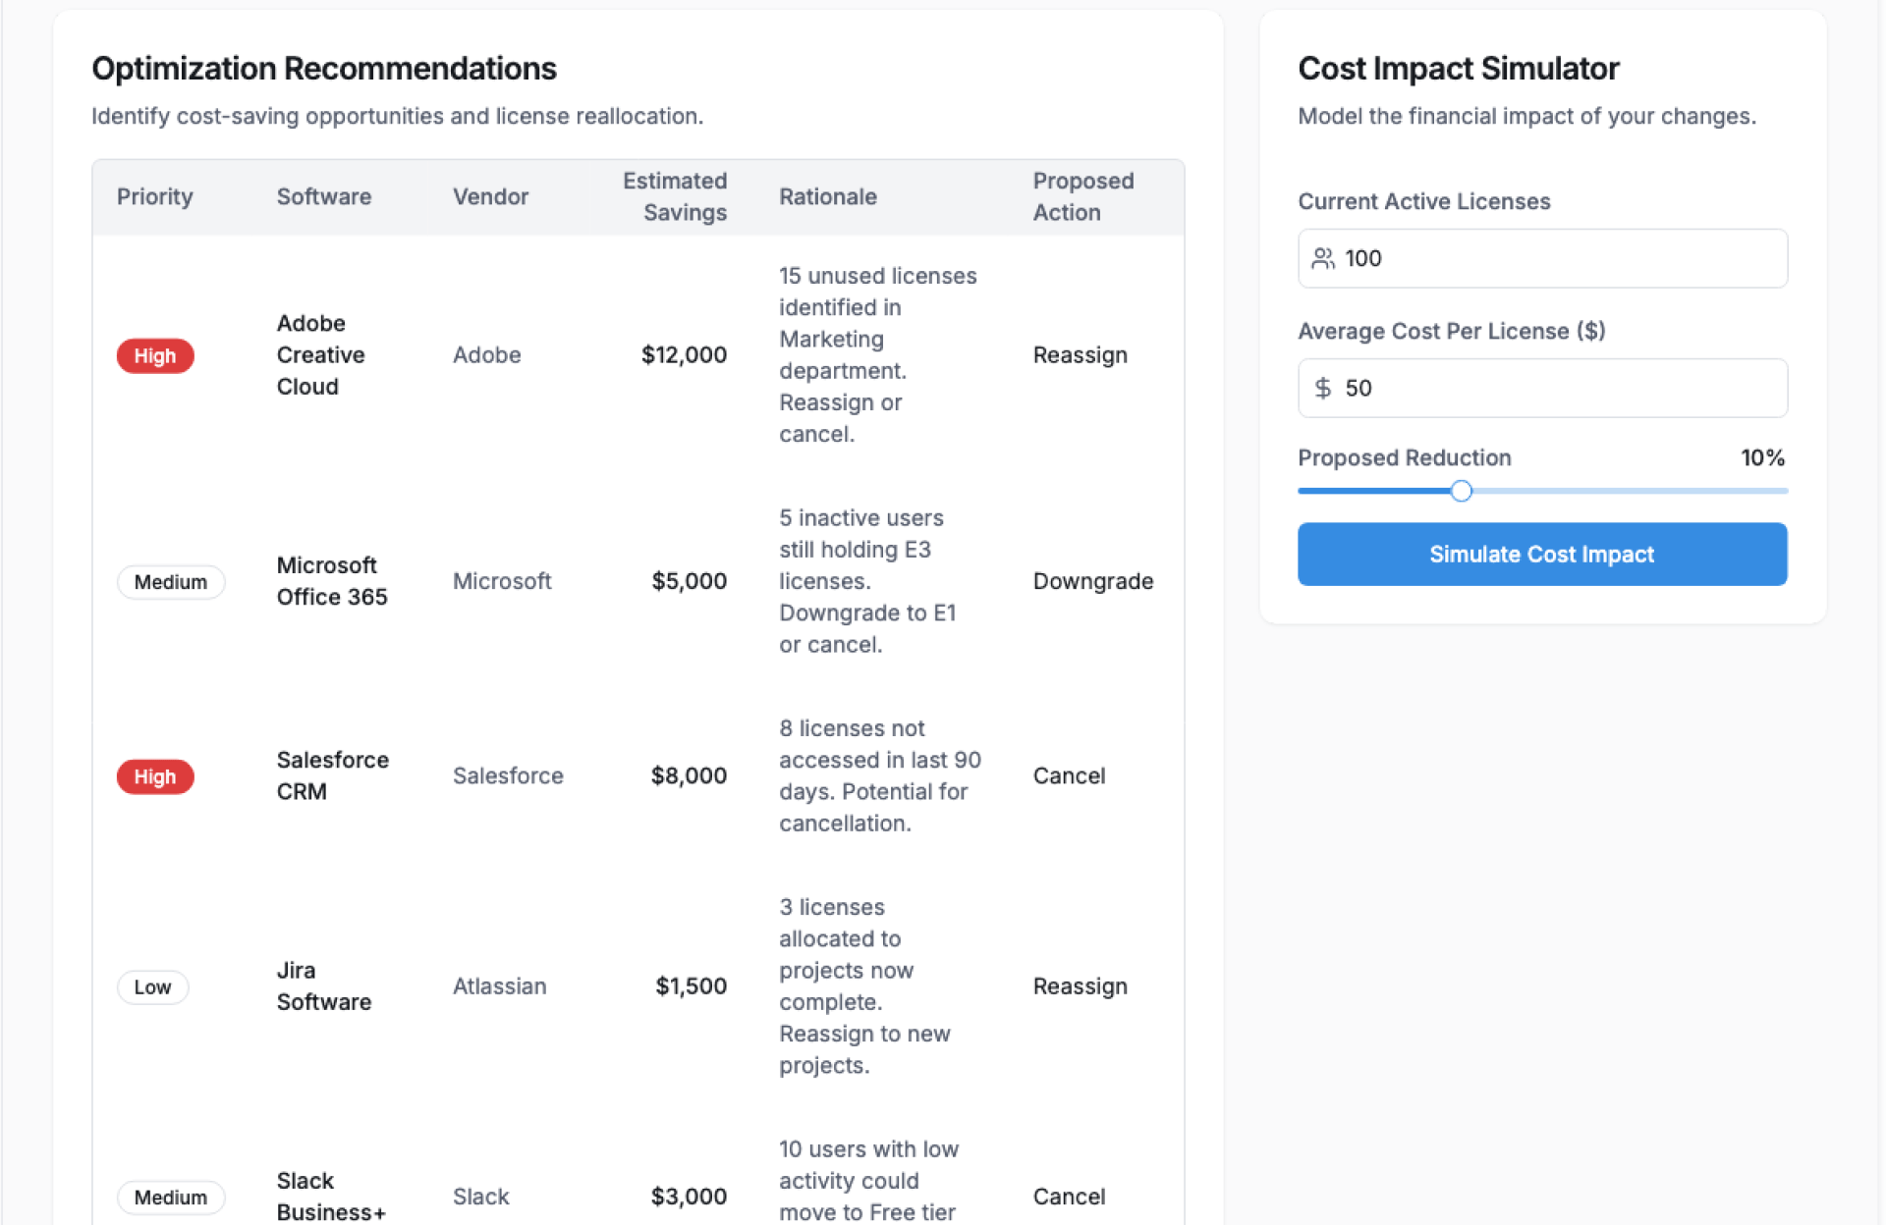Click the Medium badge for Slack Business+

click(x=171, y=1197)
